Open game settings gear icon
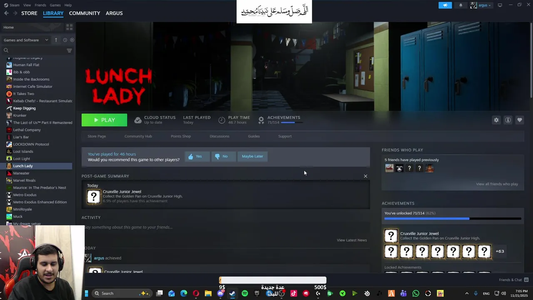 coord(496,120)
